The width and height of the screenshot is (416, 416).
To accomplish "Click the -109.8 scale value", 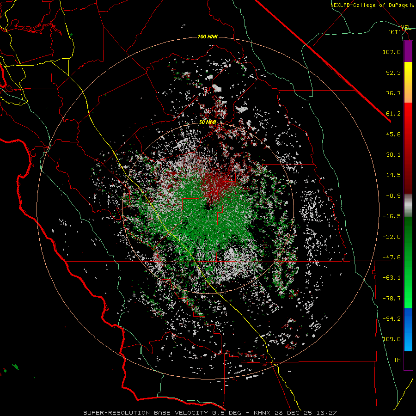I will pyautogui.click(x=390, y=339).
